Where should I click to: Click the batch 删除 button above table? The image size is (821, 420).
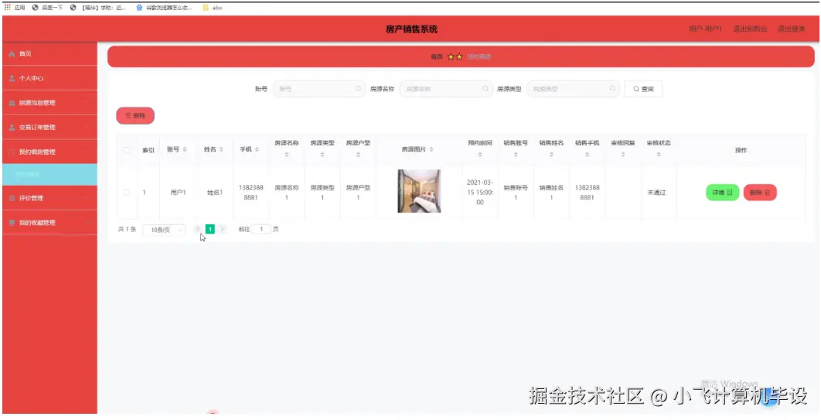pyautogui.click(x=135, y=116)
